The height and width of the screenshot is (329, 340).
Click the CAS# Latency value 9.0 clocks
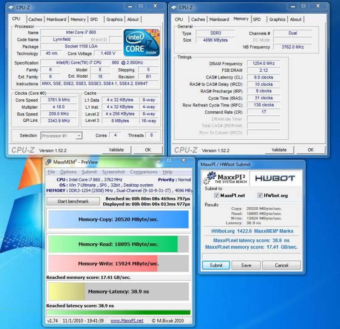coord(263,77)
